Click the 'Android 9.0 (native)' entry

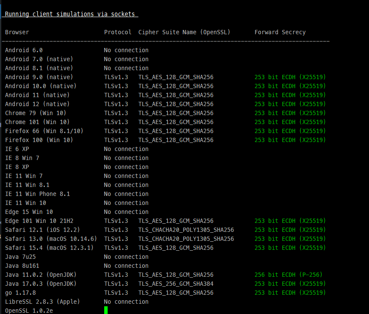tap(39, 77)
